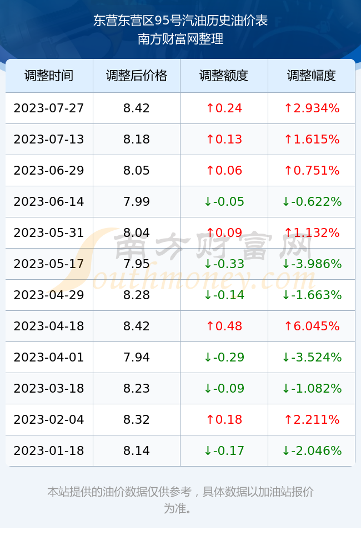Click the 南方财富网整理 subtitle text
The height and width of the screenshot is (545, 361).
pyautogui.click(x=180, y=39)
